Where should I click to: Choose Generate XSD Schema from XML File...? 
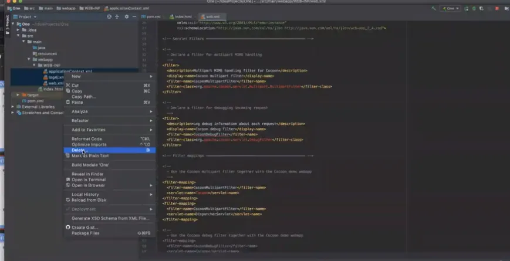point(109,218)
